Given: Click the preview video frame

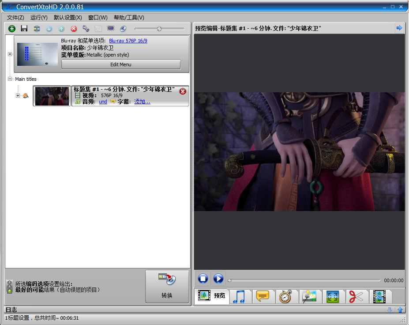Looking at the screenshot, I should tap(300, 151).
